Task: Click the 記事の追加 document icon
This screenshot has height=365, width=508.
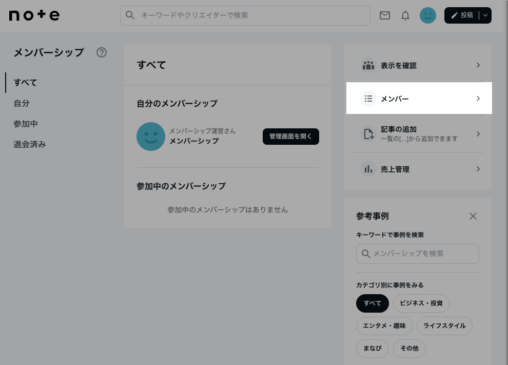Action: pyautogui.click(x=368, y=133)
